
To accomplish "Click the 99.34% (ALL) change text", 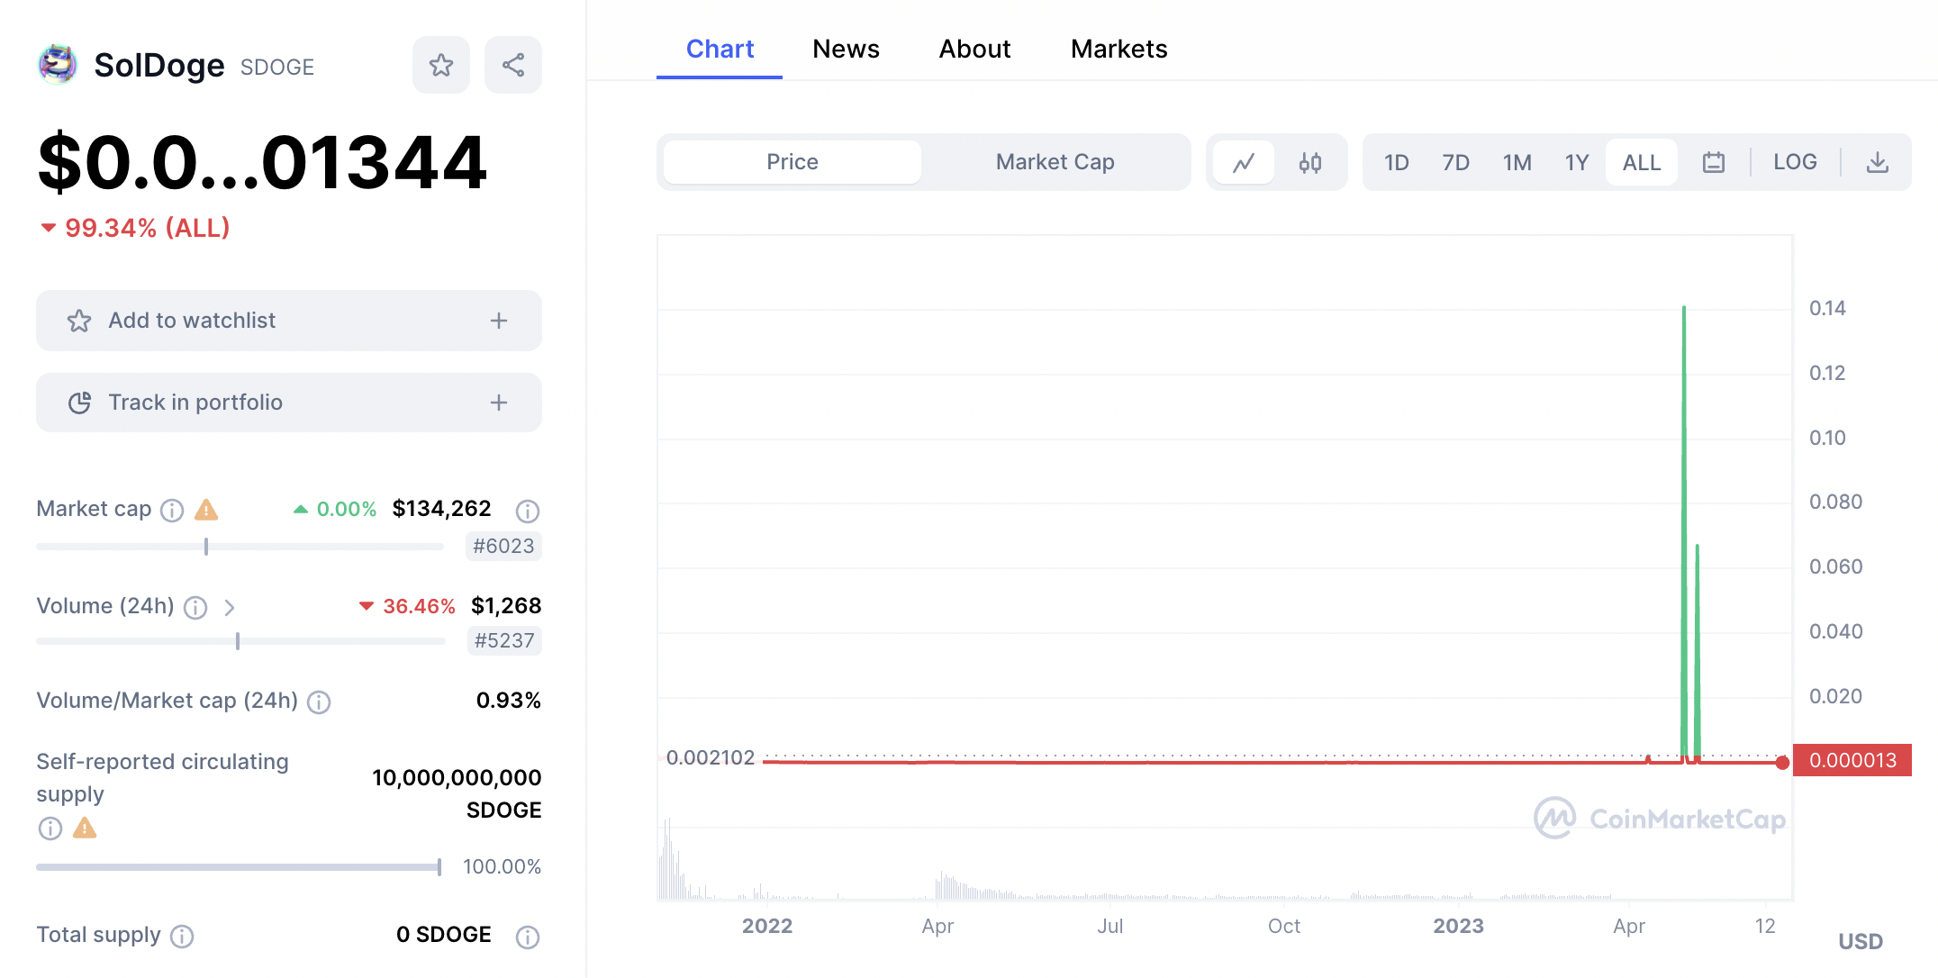I will [148, 228].
